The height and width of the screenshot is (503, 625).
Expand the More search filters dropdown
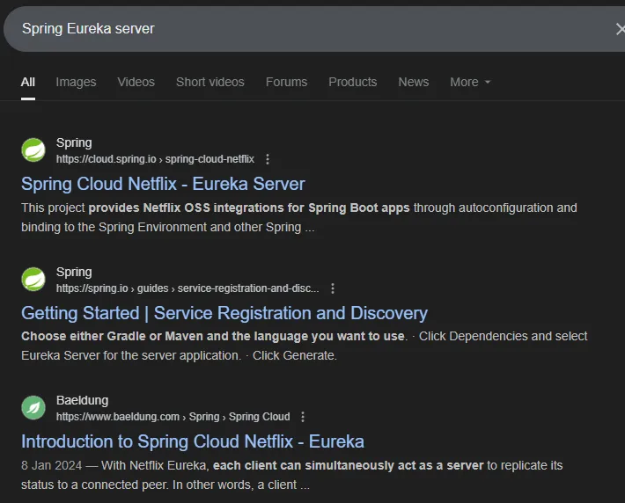469,82
